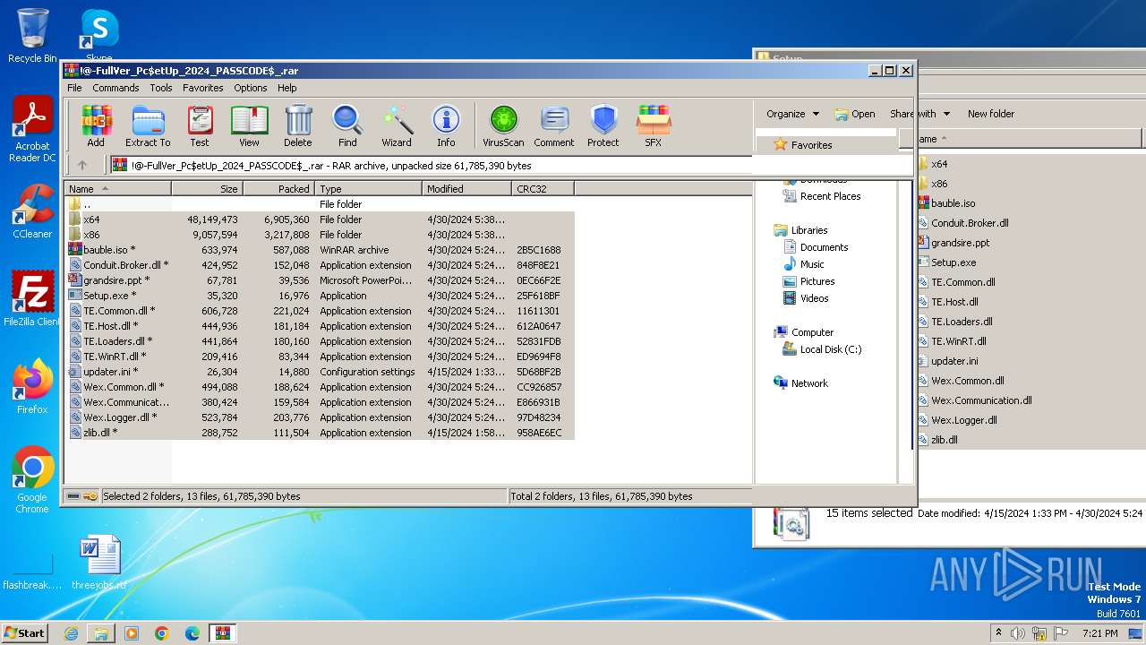Show archive Info
The height and width of the screenshot is (645, 1146).
(x=446, y=126)
